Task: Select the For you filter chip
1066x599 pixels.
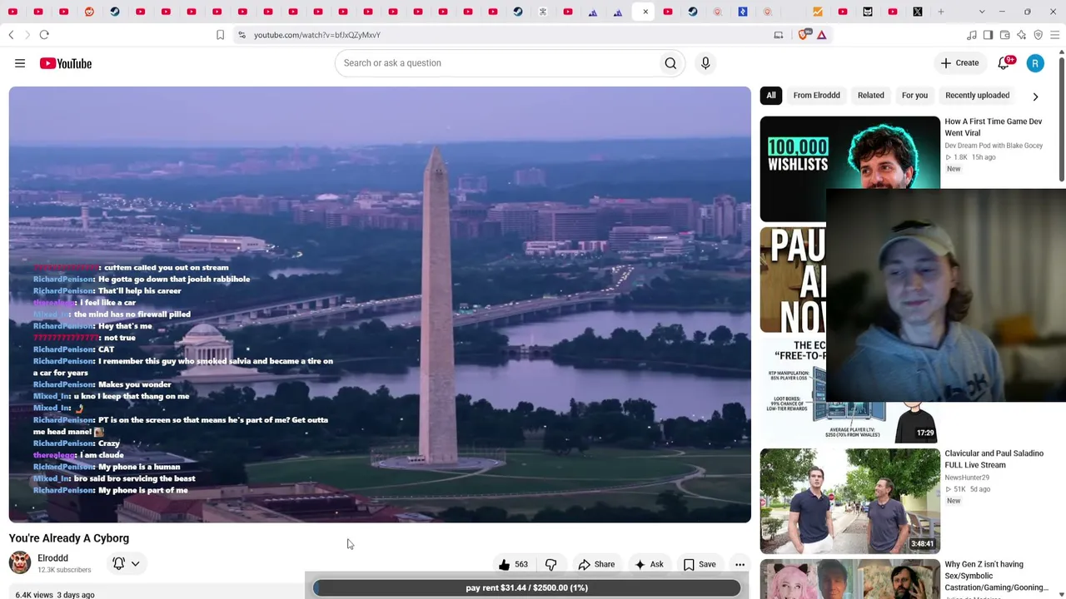Action: pos(914,96)
